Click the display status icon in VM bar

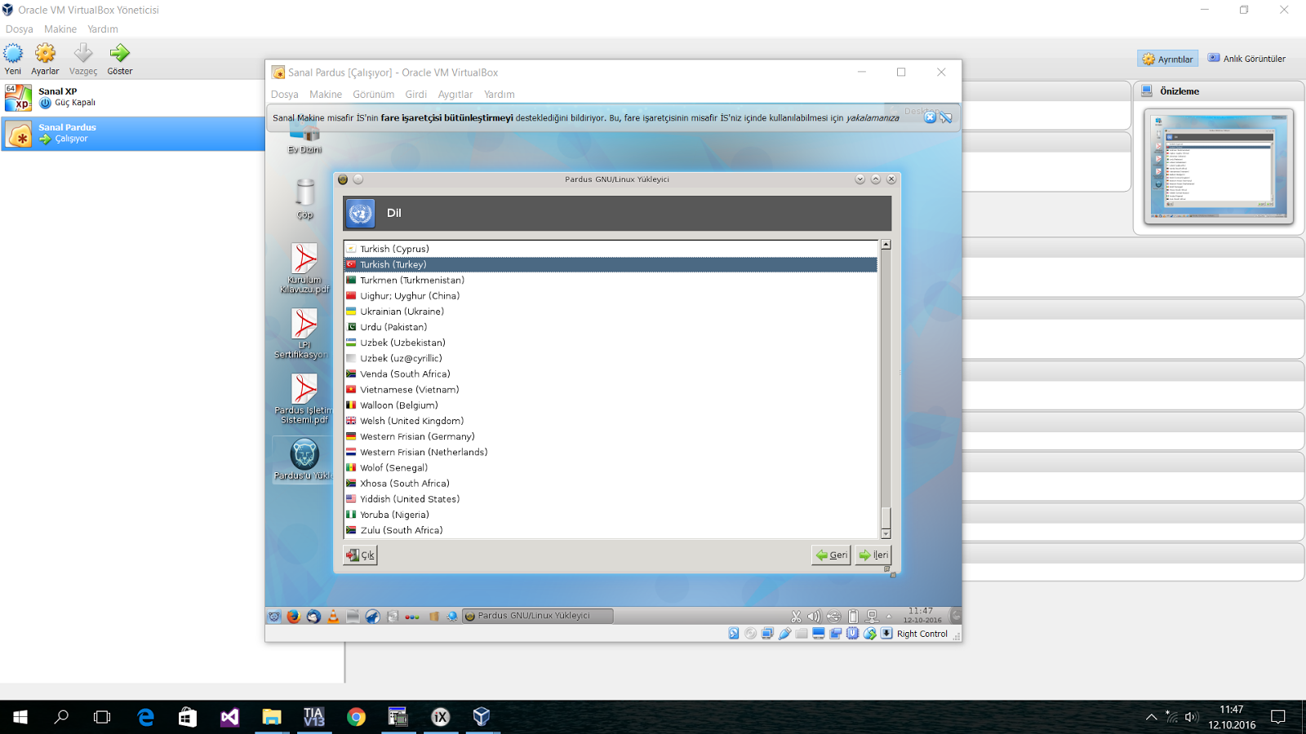819,634
